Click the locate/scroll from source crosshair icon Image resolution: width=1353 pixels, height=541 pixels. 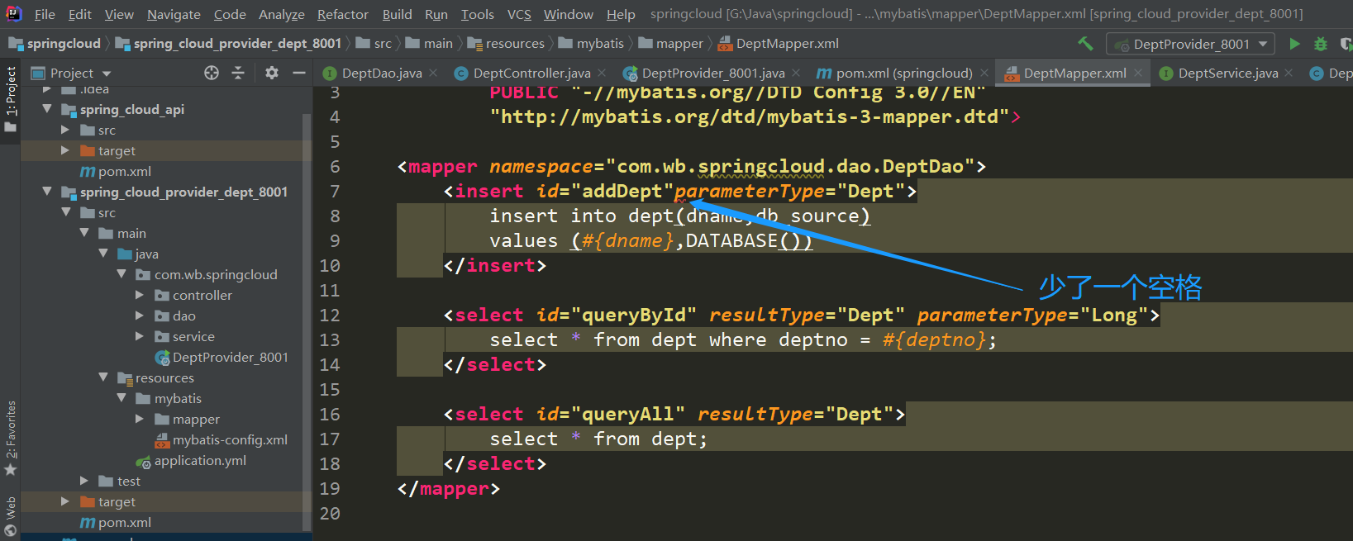pyautogui.click(x=212, y=73)
